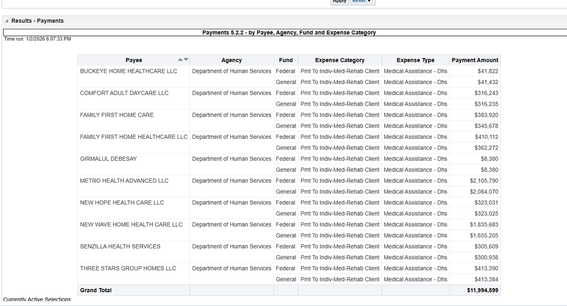This screenshot has height=306, width=567.
Task: Click payment amount $345,678
Action: (x=487, y=126)
